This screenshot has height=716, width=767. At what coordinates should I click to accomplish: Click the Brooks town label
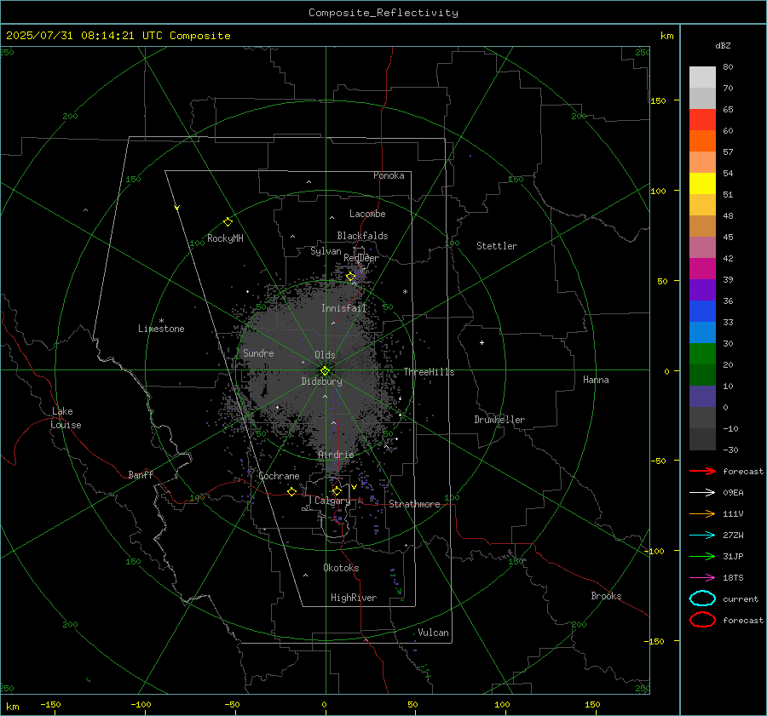click(606, 596)
